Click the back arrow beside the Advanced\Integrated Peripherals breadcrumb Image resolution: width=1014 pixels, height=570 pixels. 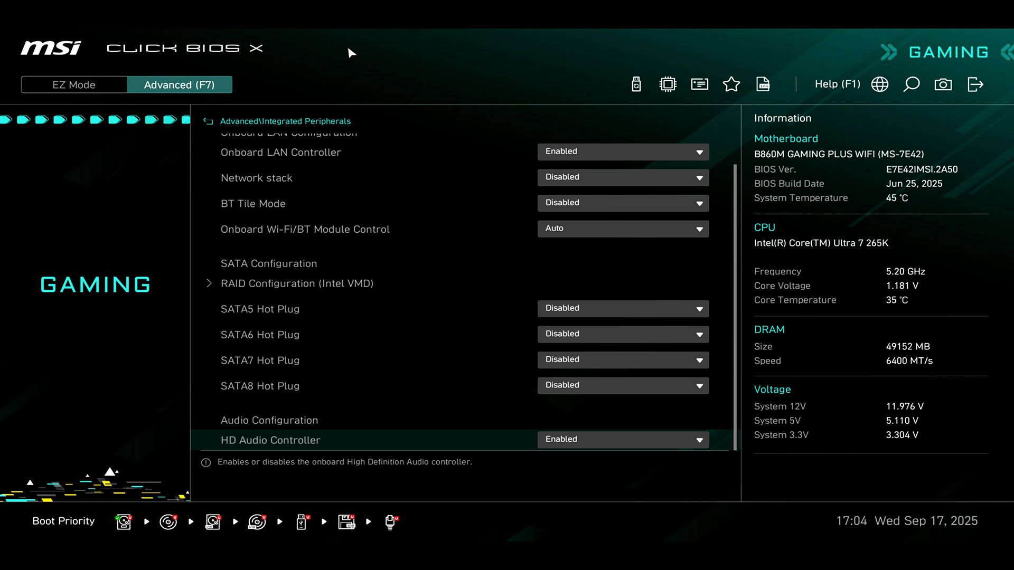tap(208, 121)
